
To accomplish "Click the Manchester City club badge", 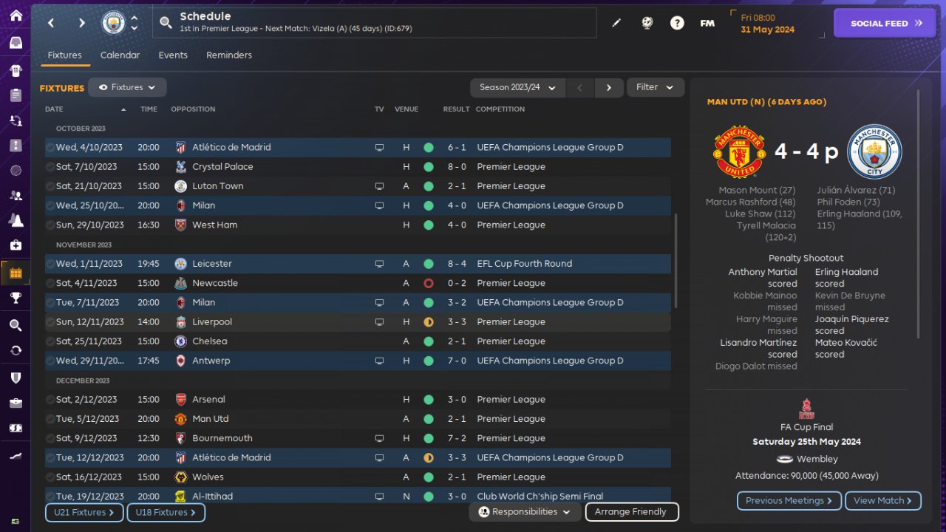I will [113, 23].
